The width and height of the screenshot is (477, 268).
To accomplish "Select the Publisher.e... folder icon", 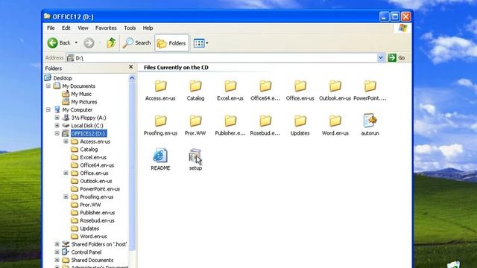I will (230, 121).
